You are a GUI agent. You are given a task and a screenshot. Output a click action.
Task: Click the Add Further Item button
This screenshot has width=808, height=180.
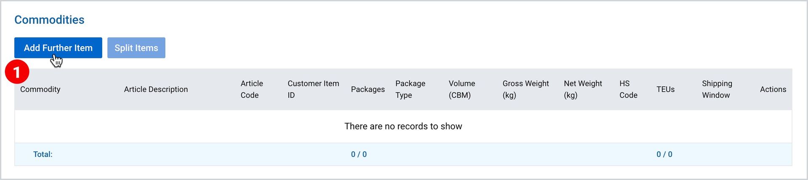pos(58,48)
